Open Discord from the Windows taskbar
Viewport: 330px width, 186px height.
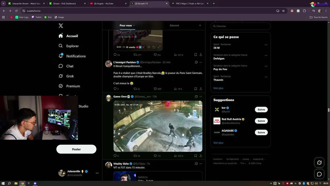(35, 183)
